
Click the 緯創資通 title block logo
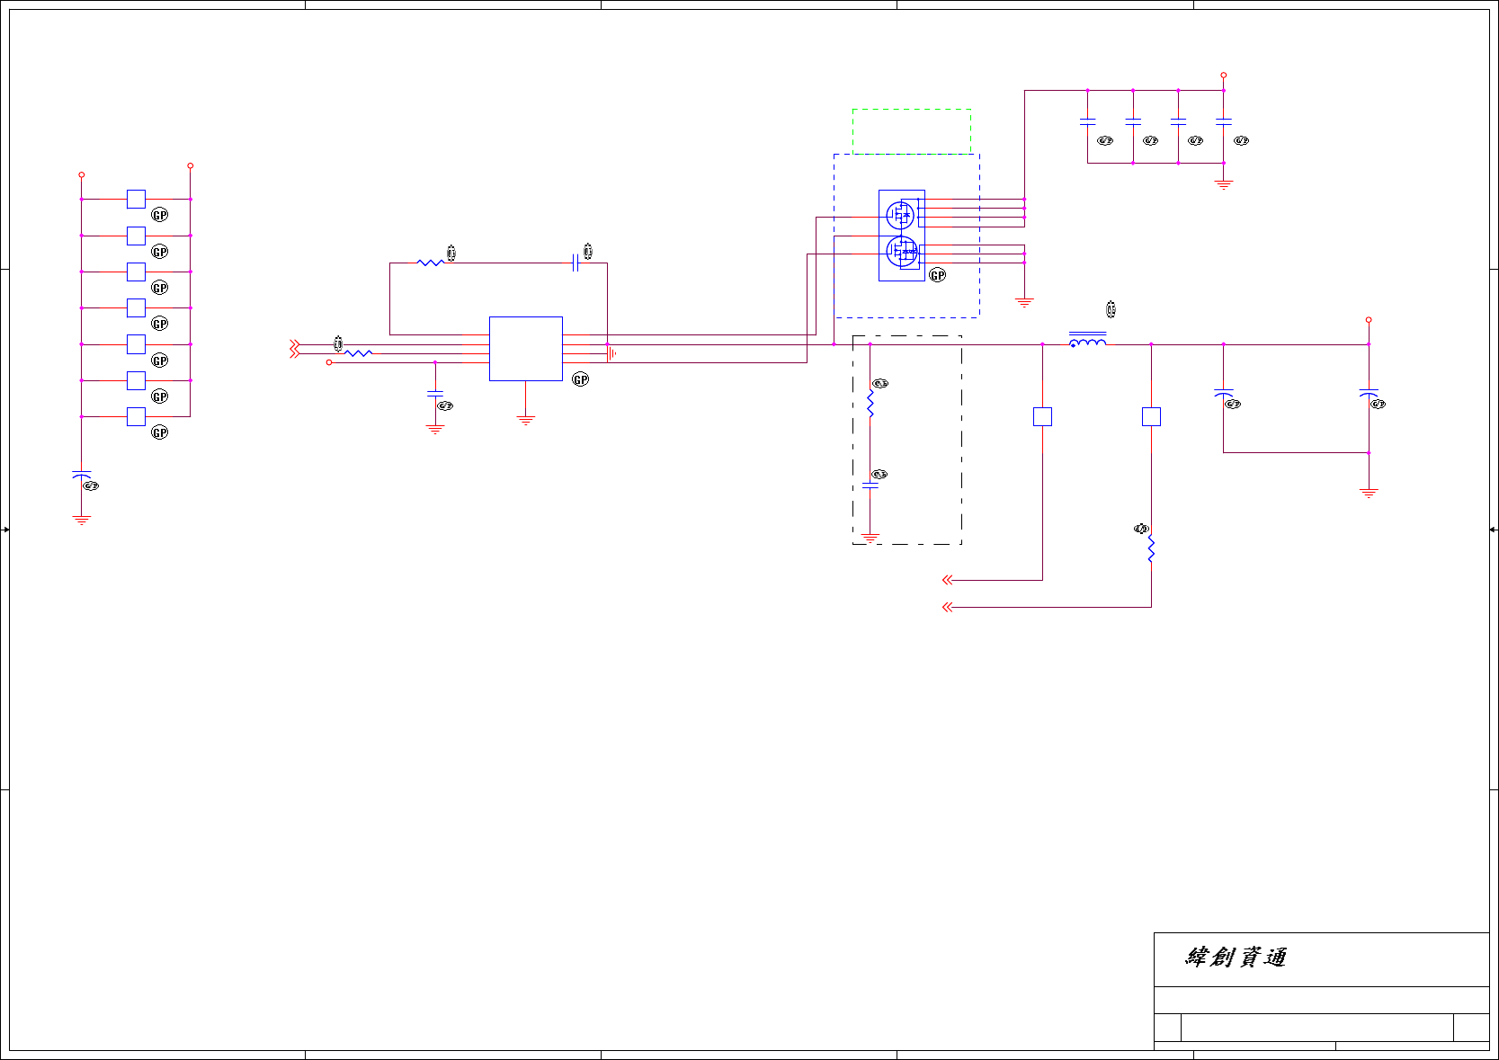1236,958
